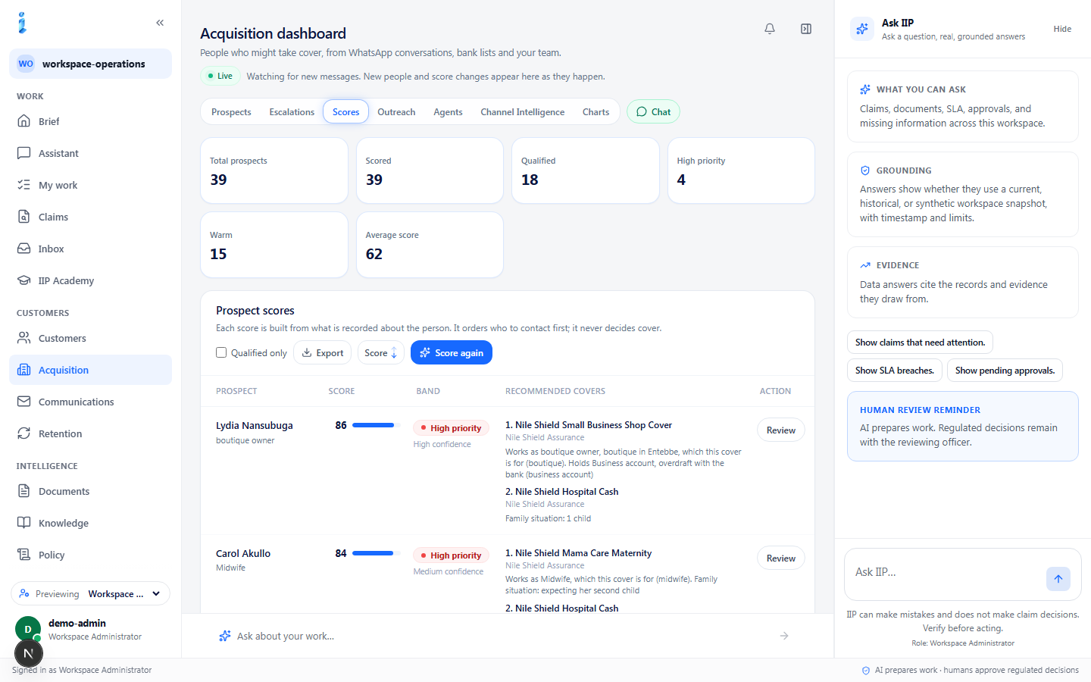Submit the Ask about your work arrow
Image resolution: width=1091 pixels, height=682 pixels.
[x=784, y=636]
